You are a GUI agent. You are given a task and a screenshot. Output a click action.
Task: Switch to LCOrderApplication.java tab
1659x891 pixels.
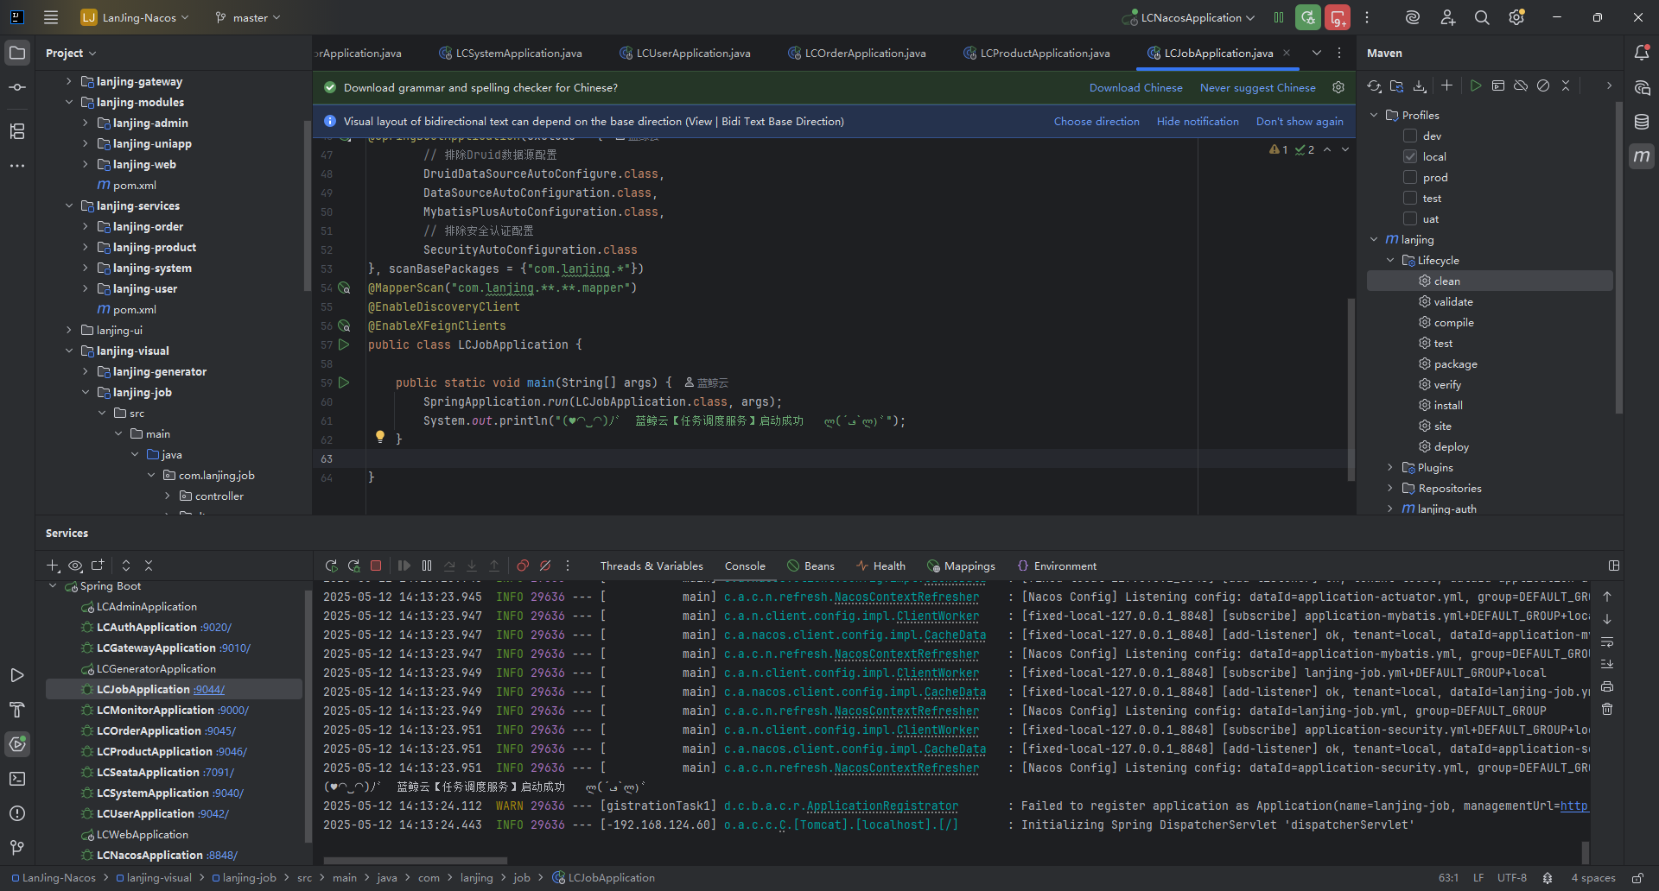857,53
